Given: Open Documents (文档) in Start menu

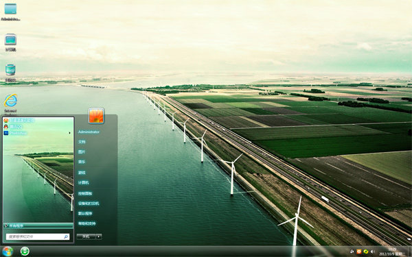Looking at the screenshot, I should (82, 142).
